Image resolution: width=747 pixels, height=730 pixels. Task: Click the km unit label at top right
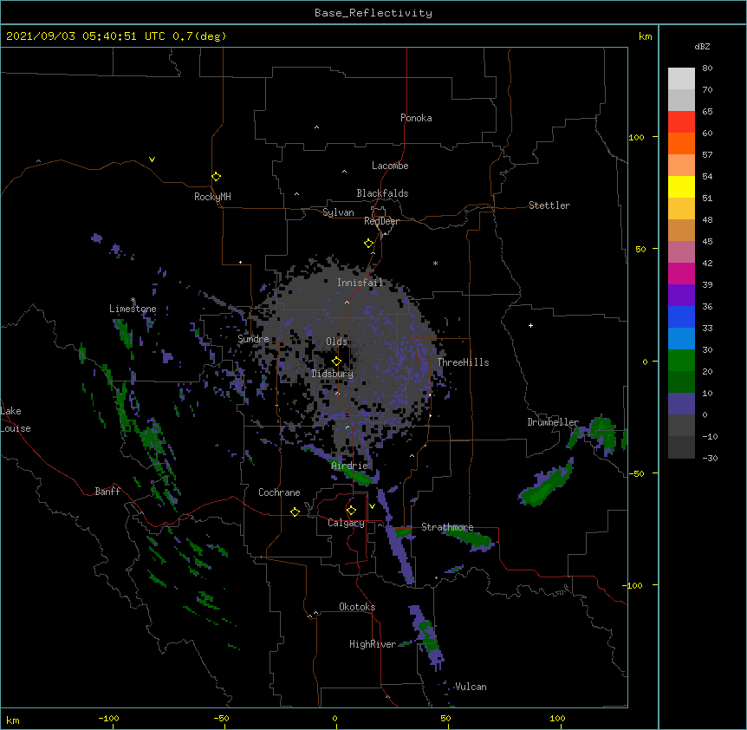(646, 36)
